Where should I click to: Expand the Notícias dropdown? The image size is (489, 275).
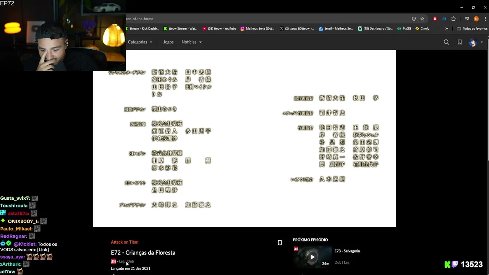191,42
